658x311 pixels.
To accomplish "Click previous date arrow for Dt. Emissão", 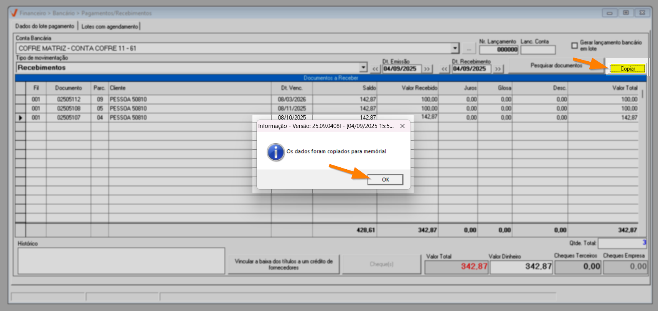I will click(375, 69).
